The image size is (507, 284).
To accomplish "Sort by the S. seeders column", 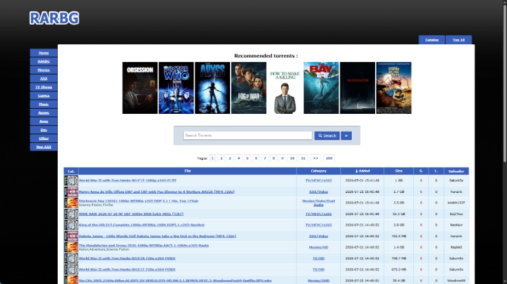I will tap(421, 171).
